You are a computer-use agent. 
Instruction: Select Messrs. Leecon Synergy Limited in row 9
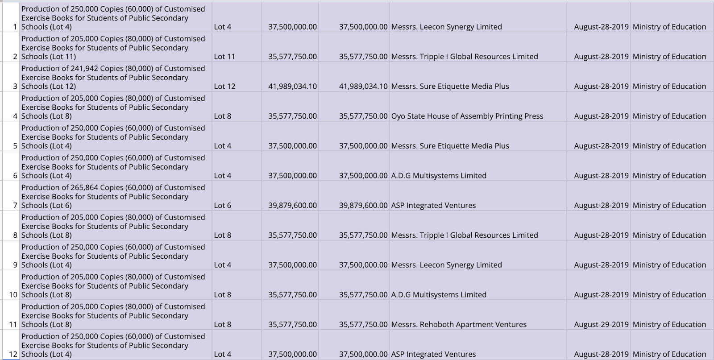(x=446, y=265)
